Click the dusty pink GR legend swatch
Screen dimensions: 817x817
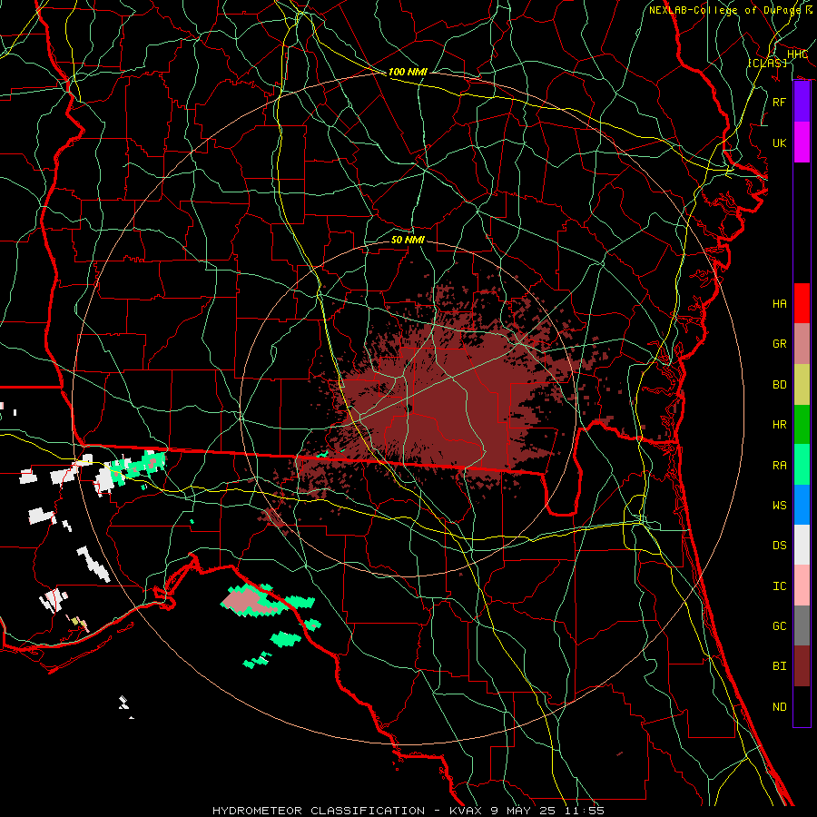802,343
